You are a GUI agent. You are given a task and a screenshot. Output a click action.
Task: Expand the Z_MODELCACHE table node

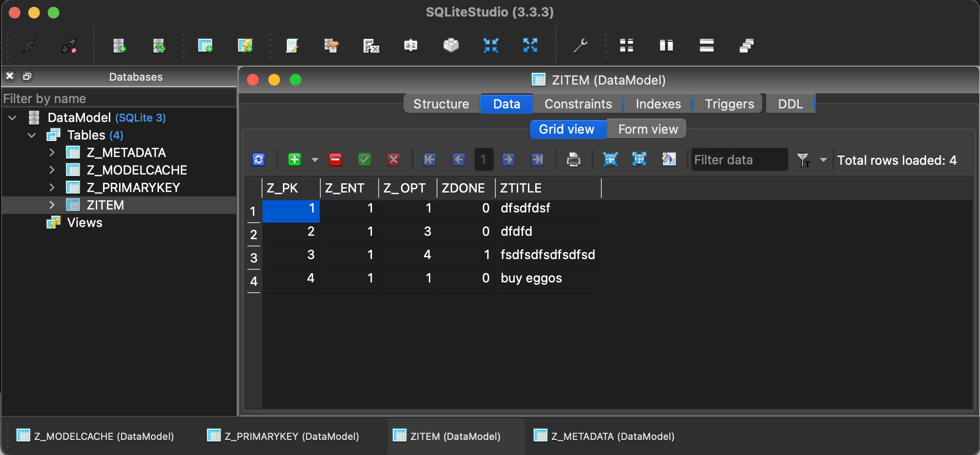[52, 170]
